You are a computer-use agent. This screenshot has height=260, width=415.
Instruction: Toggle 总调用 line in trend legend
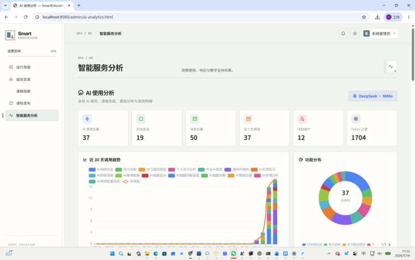131,181
